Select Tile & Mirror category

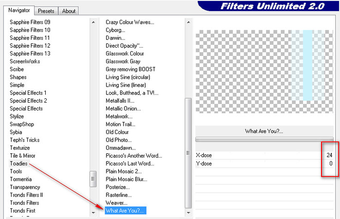click(22, 156)
